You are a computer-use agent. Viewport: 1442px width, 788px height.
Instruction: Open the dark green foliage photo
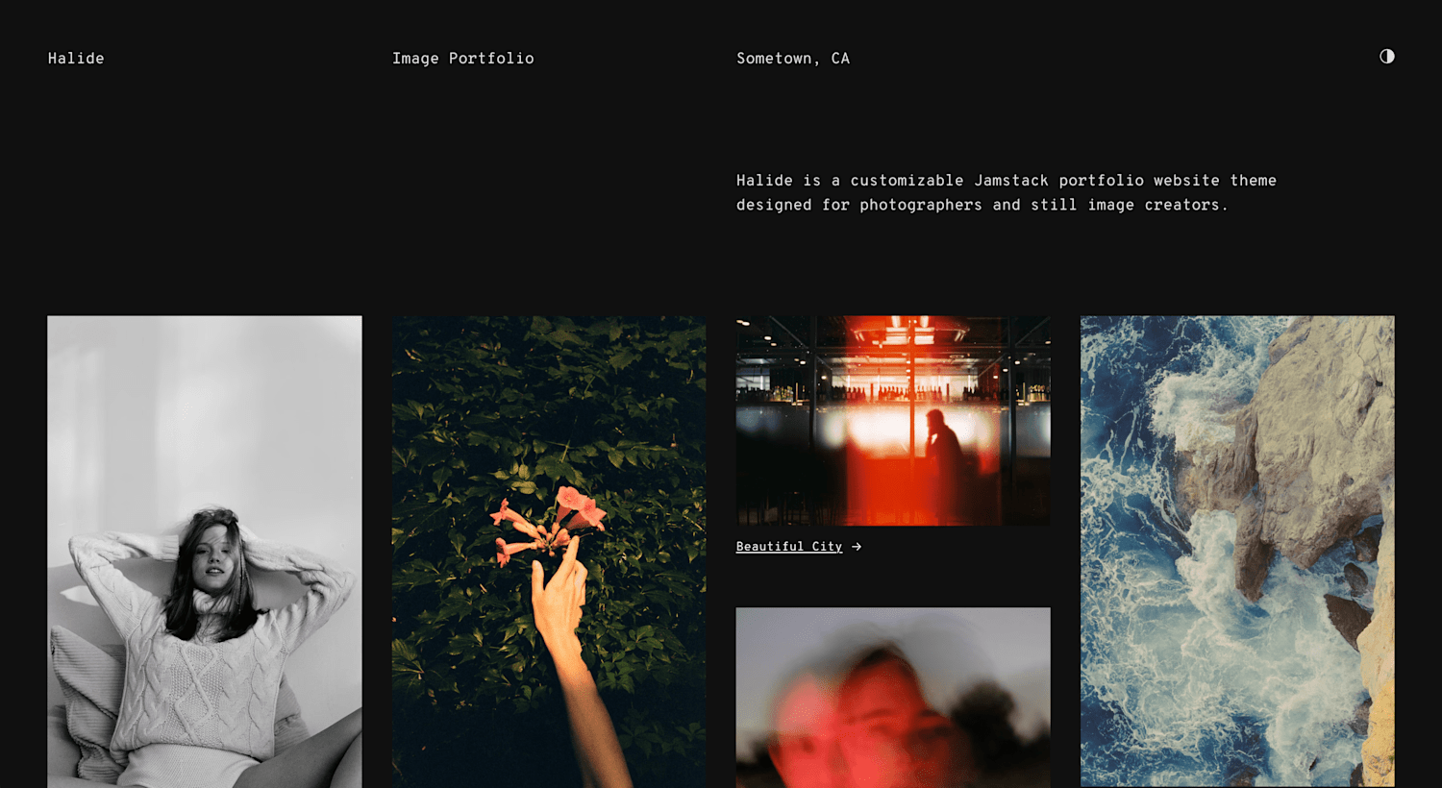(x=549, y=552)
